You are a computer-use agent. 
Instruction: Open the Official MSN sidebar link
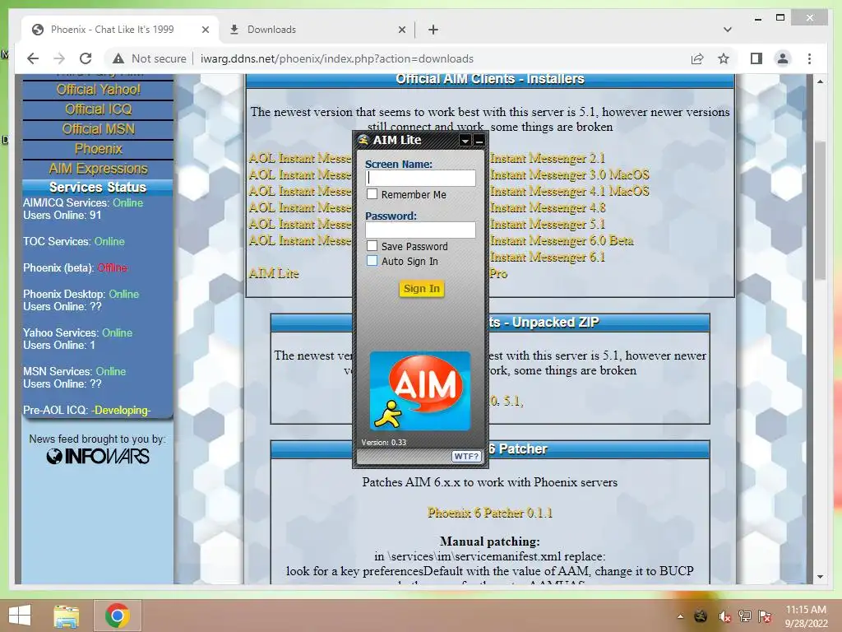(x=99, y=129)
